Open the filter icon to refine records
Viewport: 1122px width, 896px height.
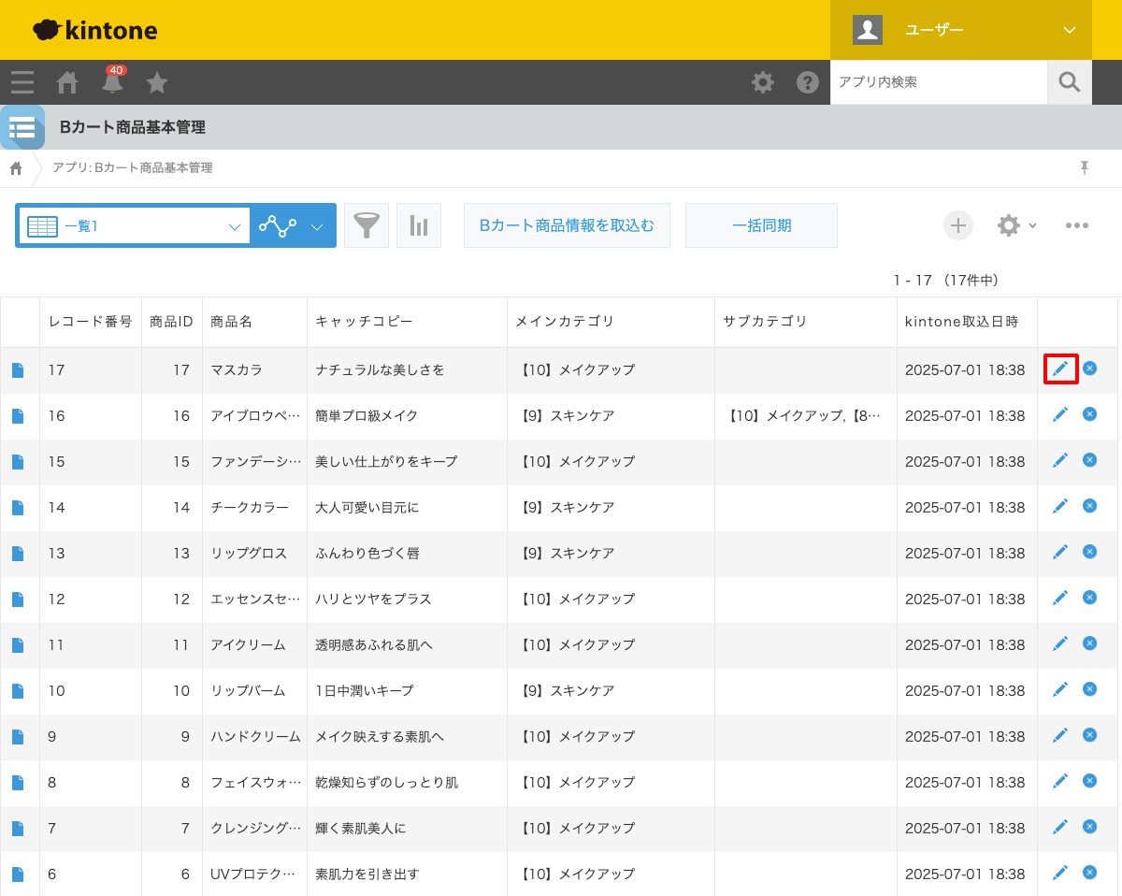click(x=366, y=224)
